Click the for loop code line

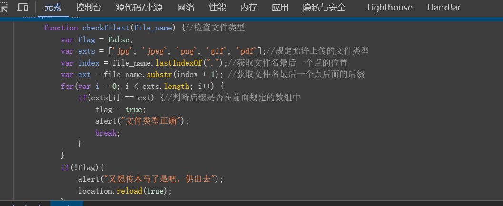click(142, 86)
